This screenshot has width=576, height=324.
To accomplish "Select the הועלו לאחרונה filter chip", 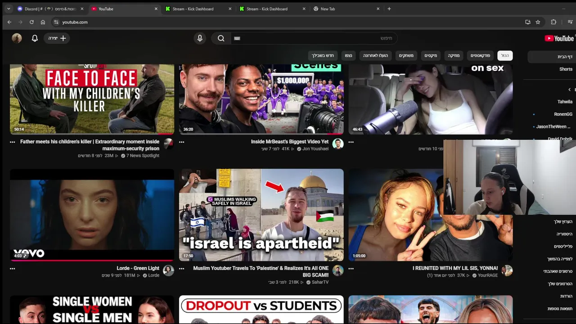I will coord(375,55).
